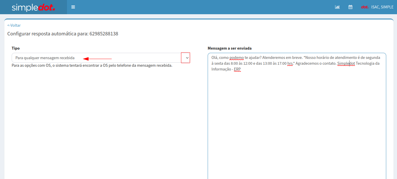Place cursor on 'ERP' in message
397x179 pixels.
click(237, 69)
